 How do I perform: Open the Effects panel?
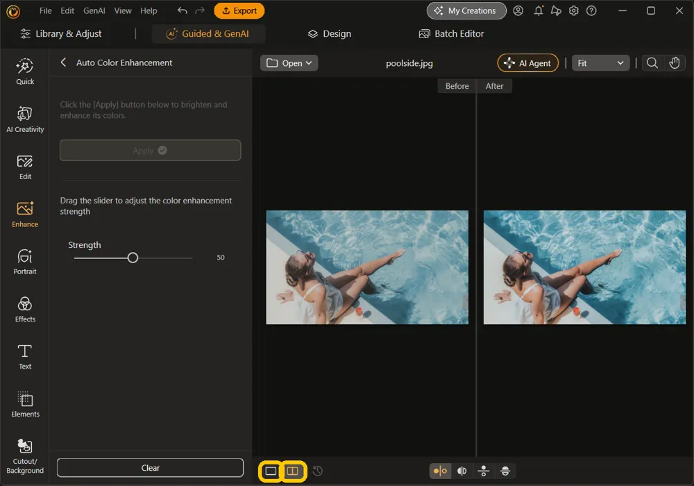click(x=25, y=310)
